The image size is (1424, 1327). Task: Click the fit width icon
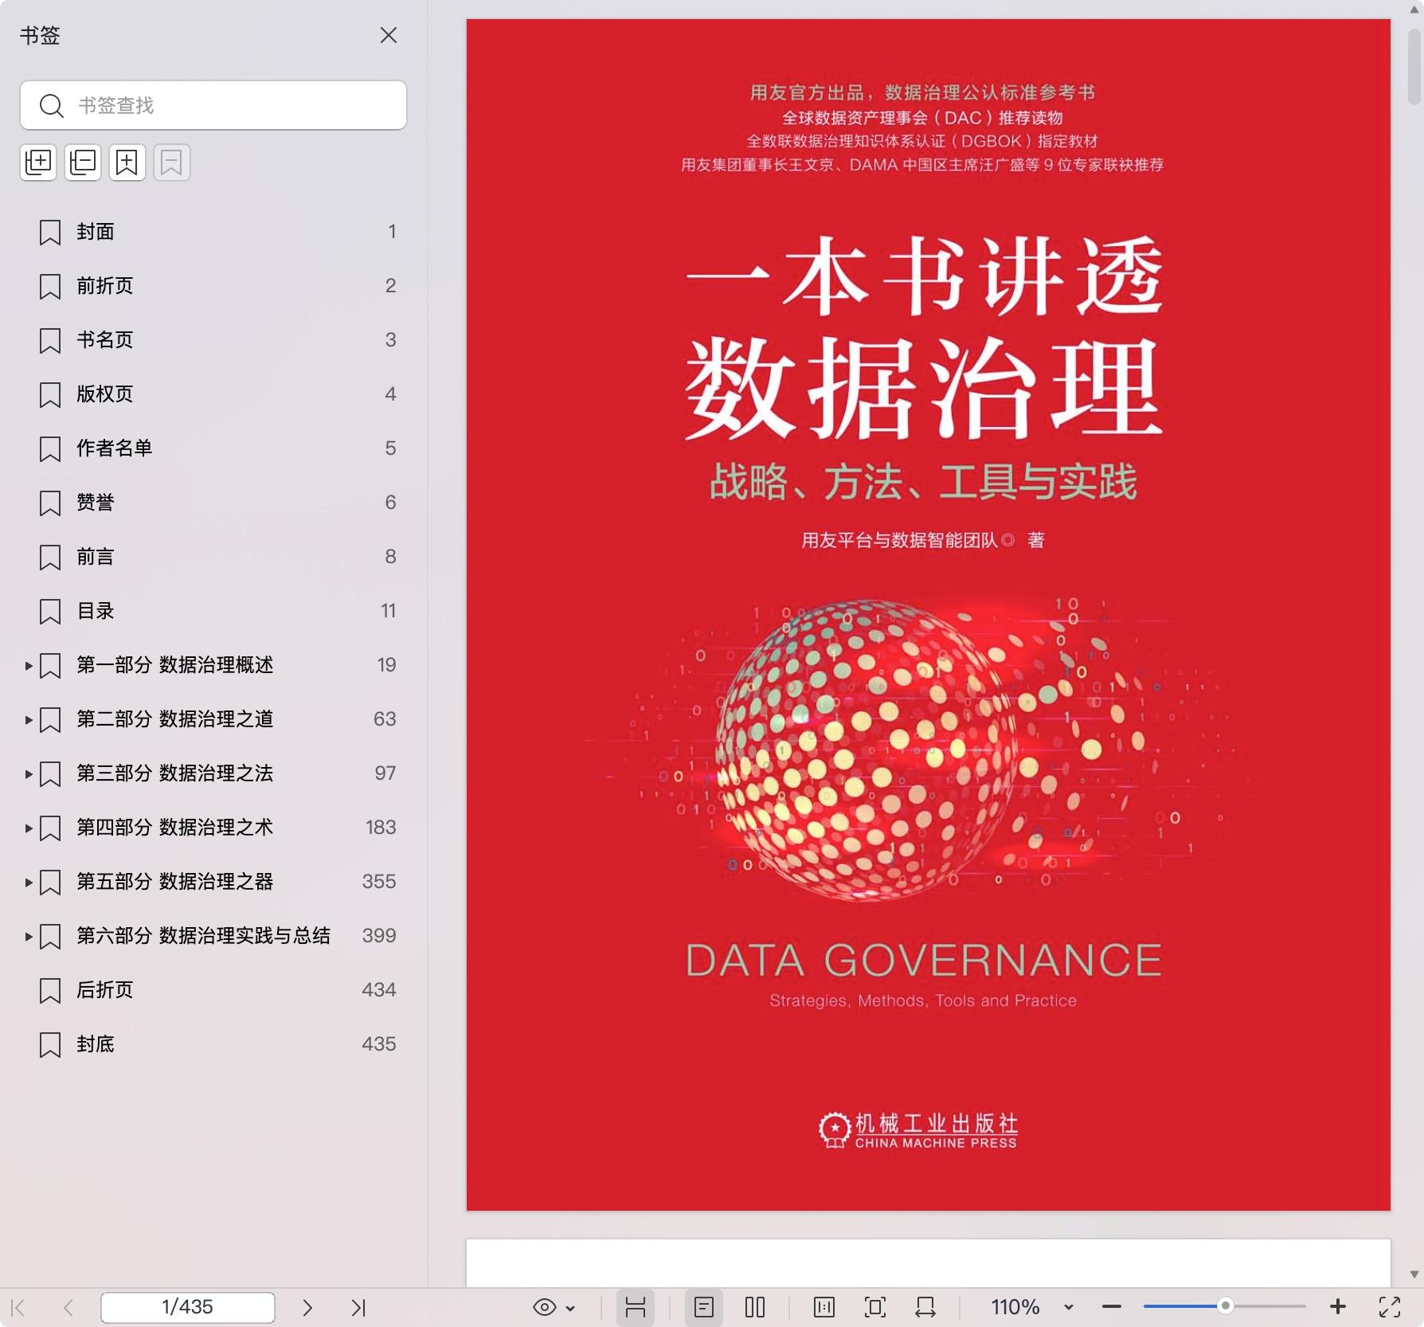click(925, 1307)
